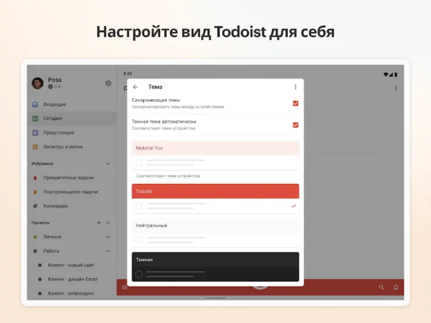Go back with the arrow in Тема dialog
This screenshot has width=431, height=323.
coord(135,87)
